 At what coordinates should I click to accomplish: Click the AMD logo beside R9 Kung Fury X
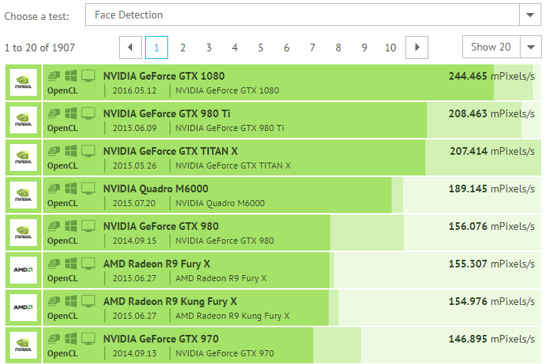point(23,308)
